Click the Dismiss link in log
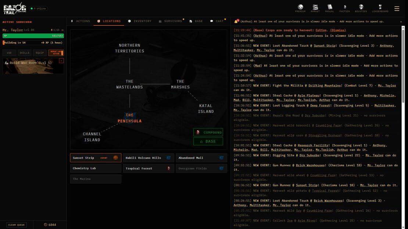This screenshot has width=408, height=229. click(338, 30)
